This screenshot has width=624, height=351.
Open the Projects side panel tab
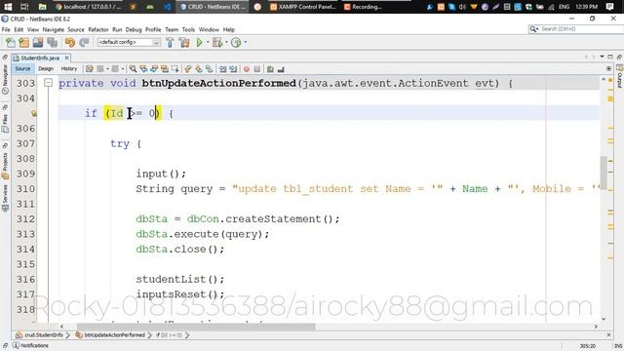5,166
